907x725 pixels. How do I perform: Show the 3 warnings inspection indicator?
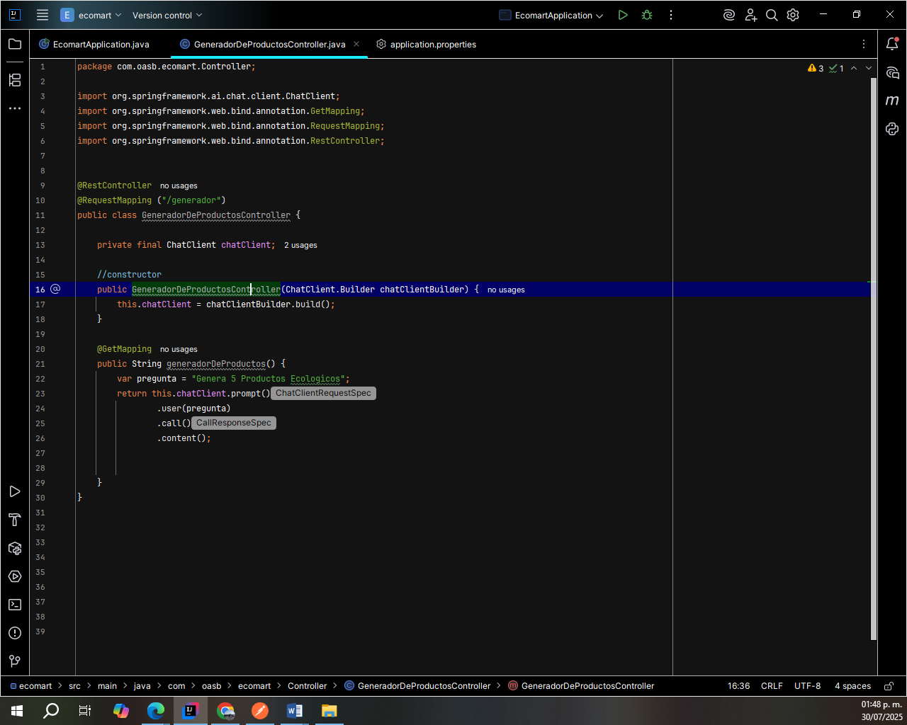coord(816,69)
